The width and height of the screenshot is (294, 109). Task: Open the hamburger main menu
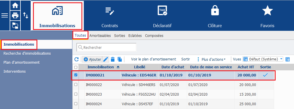5,15
